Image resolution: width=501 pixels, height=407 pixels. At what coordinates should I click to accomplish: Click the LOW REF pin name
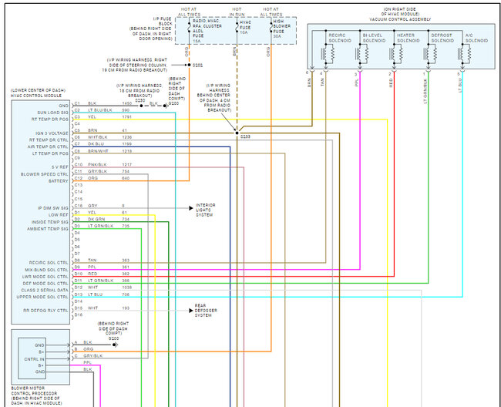(58, 215)
